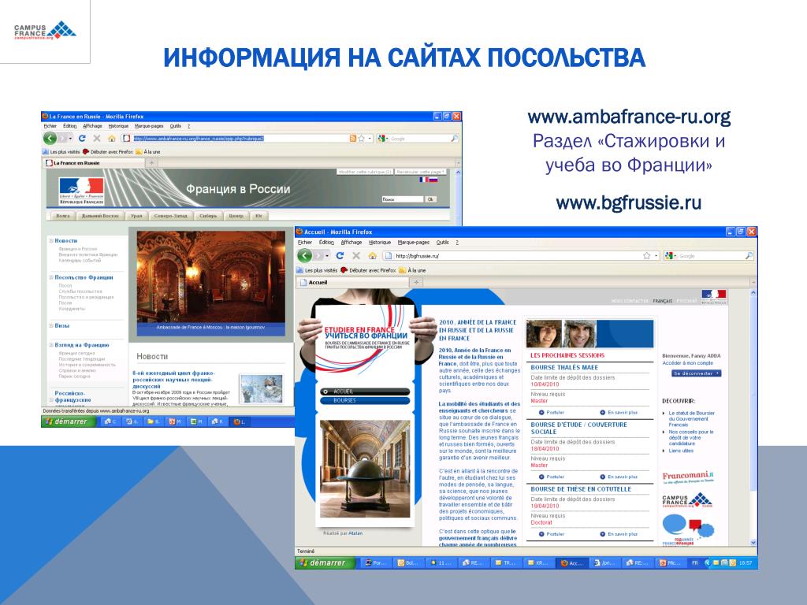
Task: Select the Accueil browser tab
Action: 352,283
